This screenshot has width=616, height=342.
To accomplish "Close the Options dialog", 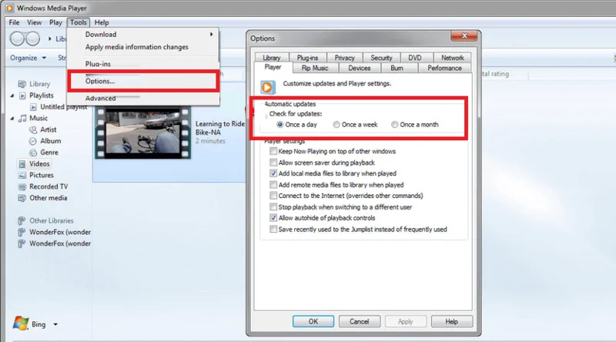I will (x=464, y=35).
